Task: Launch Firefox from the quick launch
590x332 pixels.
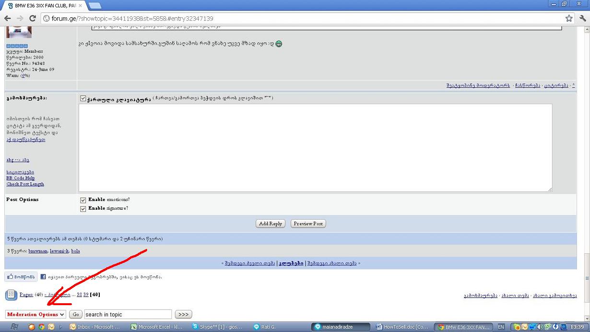Action: point(32,327)
